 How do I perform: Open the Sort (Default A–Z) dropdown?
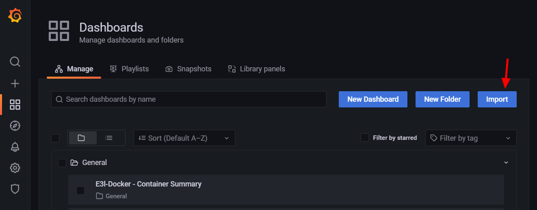coord(184,138)
